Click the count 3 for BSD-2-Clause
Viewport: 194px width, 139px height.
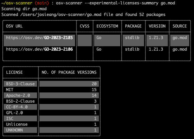pos(95,101)
